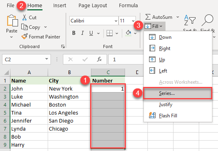Screen dimensions: 218x151
Task: Expand the underline style dropdown arrow
Action: (99, 33)
